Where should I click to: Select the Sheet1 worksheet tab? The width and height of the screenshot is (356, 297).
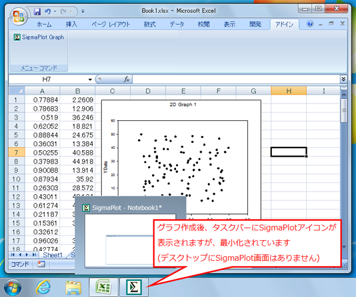click(x=52, y=255)
